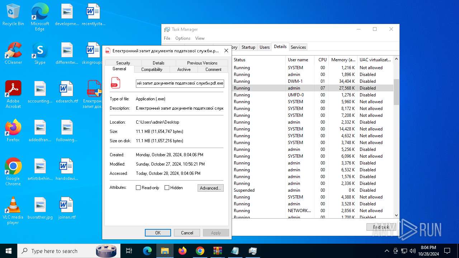Select the NETWORK... user process row
Image resolution: width=459 pixels, height=258 pixels.
pos(313,211)
